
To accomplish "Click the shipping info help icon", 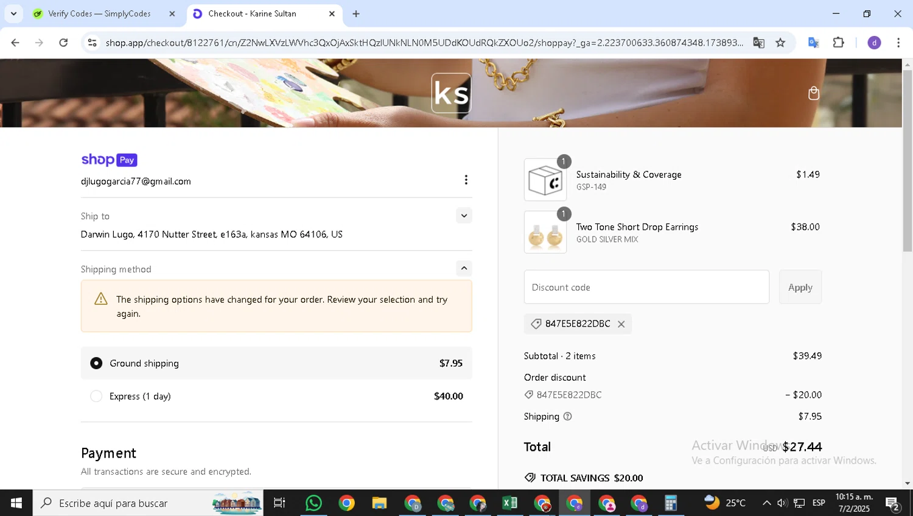I will coord(567,417).
